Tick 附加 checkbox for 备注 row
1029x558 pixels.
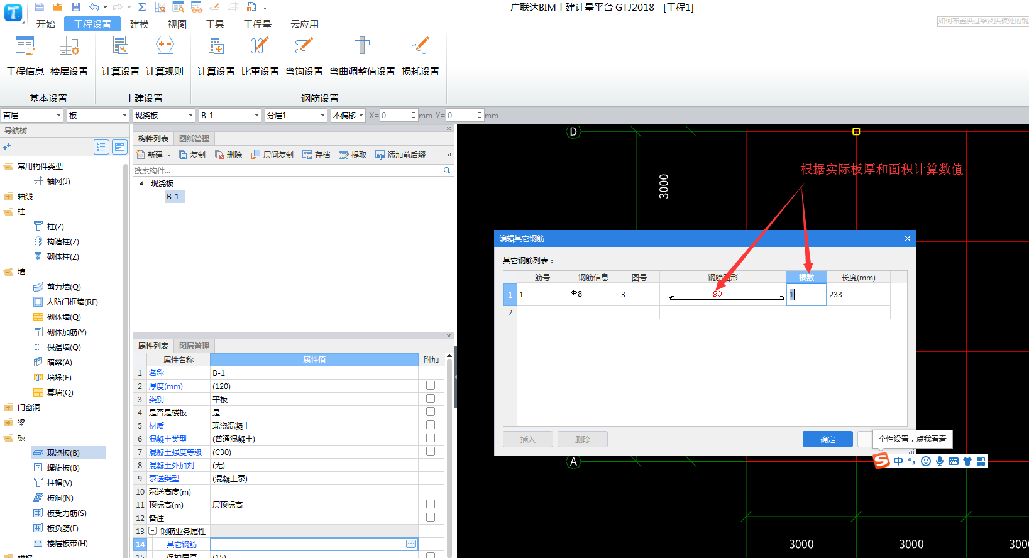pyautogui.click(x=431, y=517)
